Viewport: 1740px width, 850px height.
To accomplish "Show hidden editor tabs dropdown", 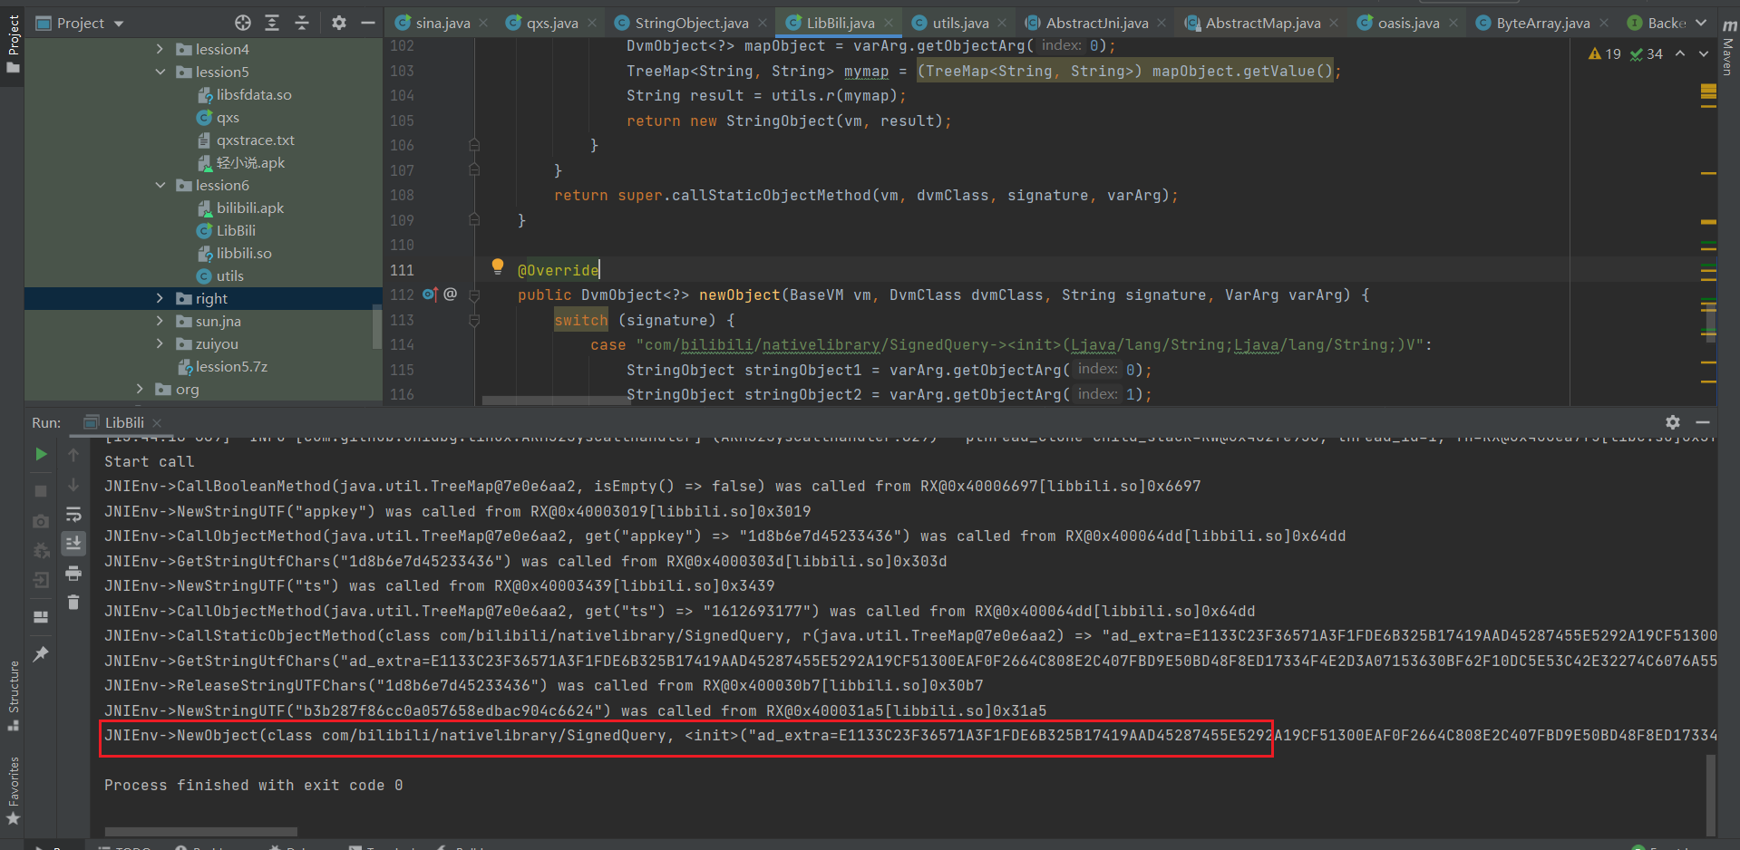I will pos(1700,23).
